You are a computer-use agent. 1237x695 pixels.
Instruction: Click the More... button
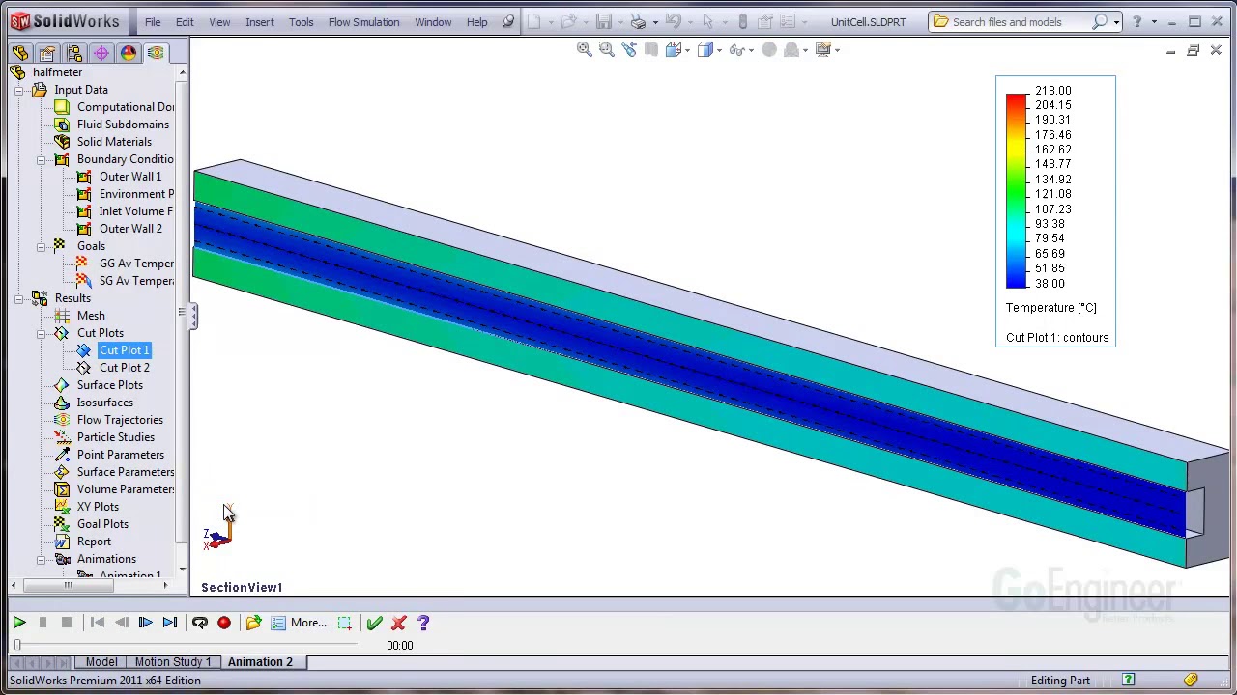[308, 623]
